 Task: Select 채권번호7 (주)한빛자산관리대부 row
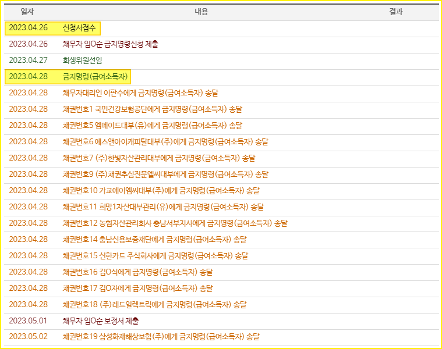[221, 158]
